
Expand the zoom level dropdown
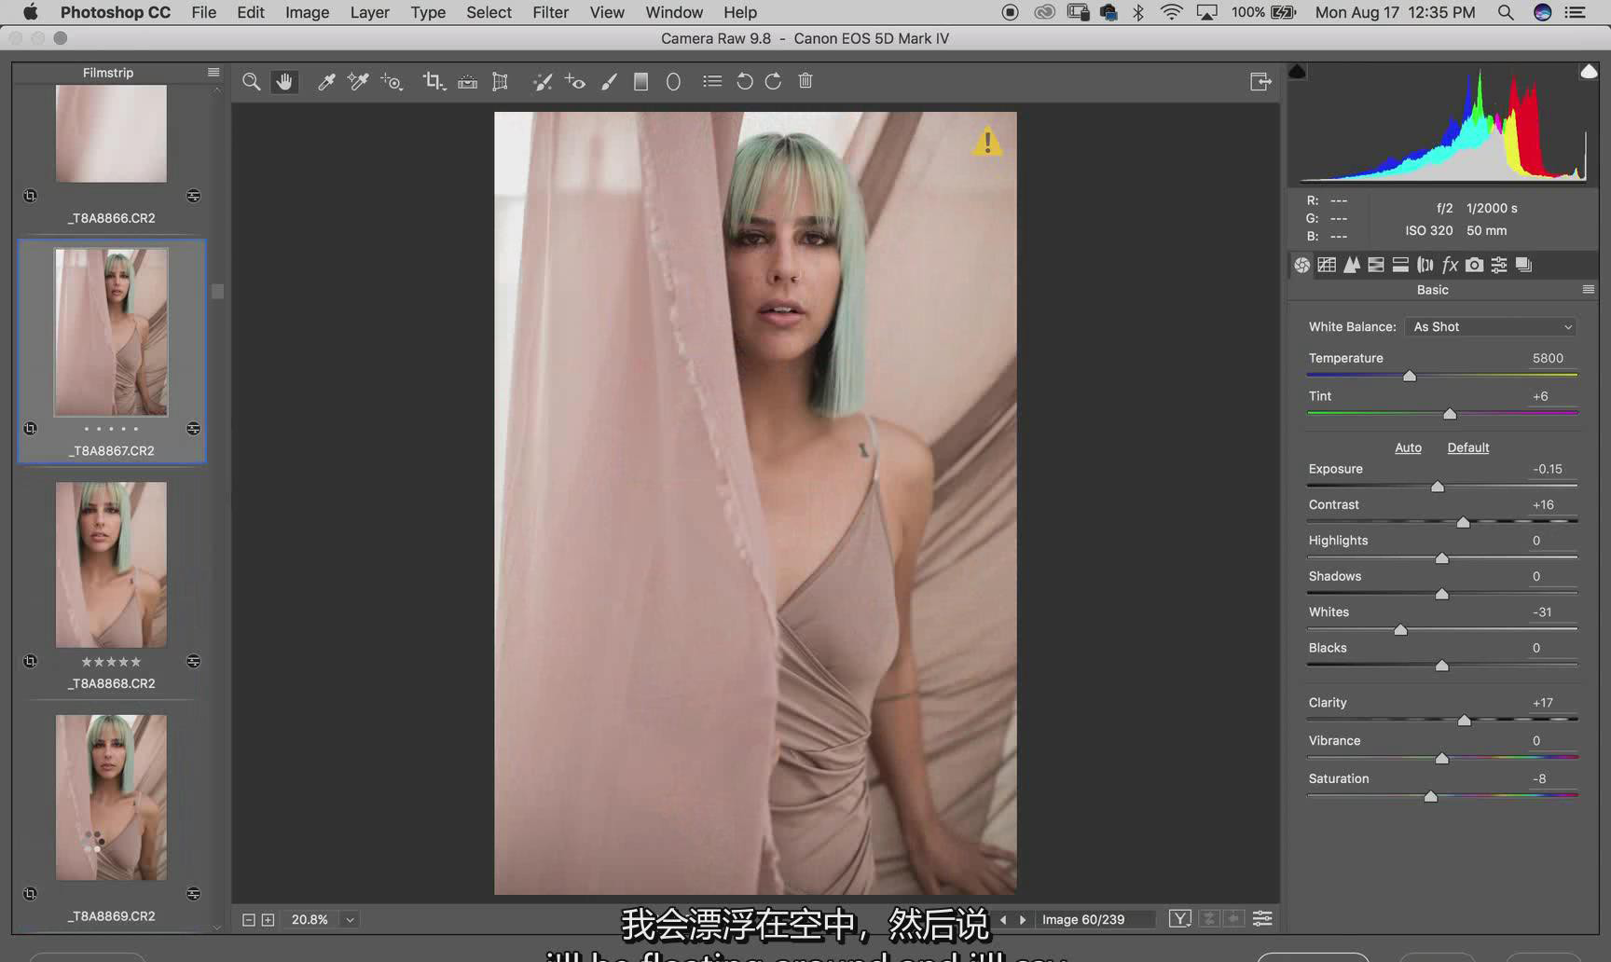(351, 920)
